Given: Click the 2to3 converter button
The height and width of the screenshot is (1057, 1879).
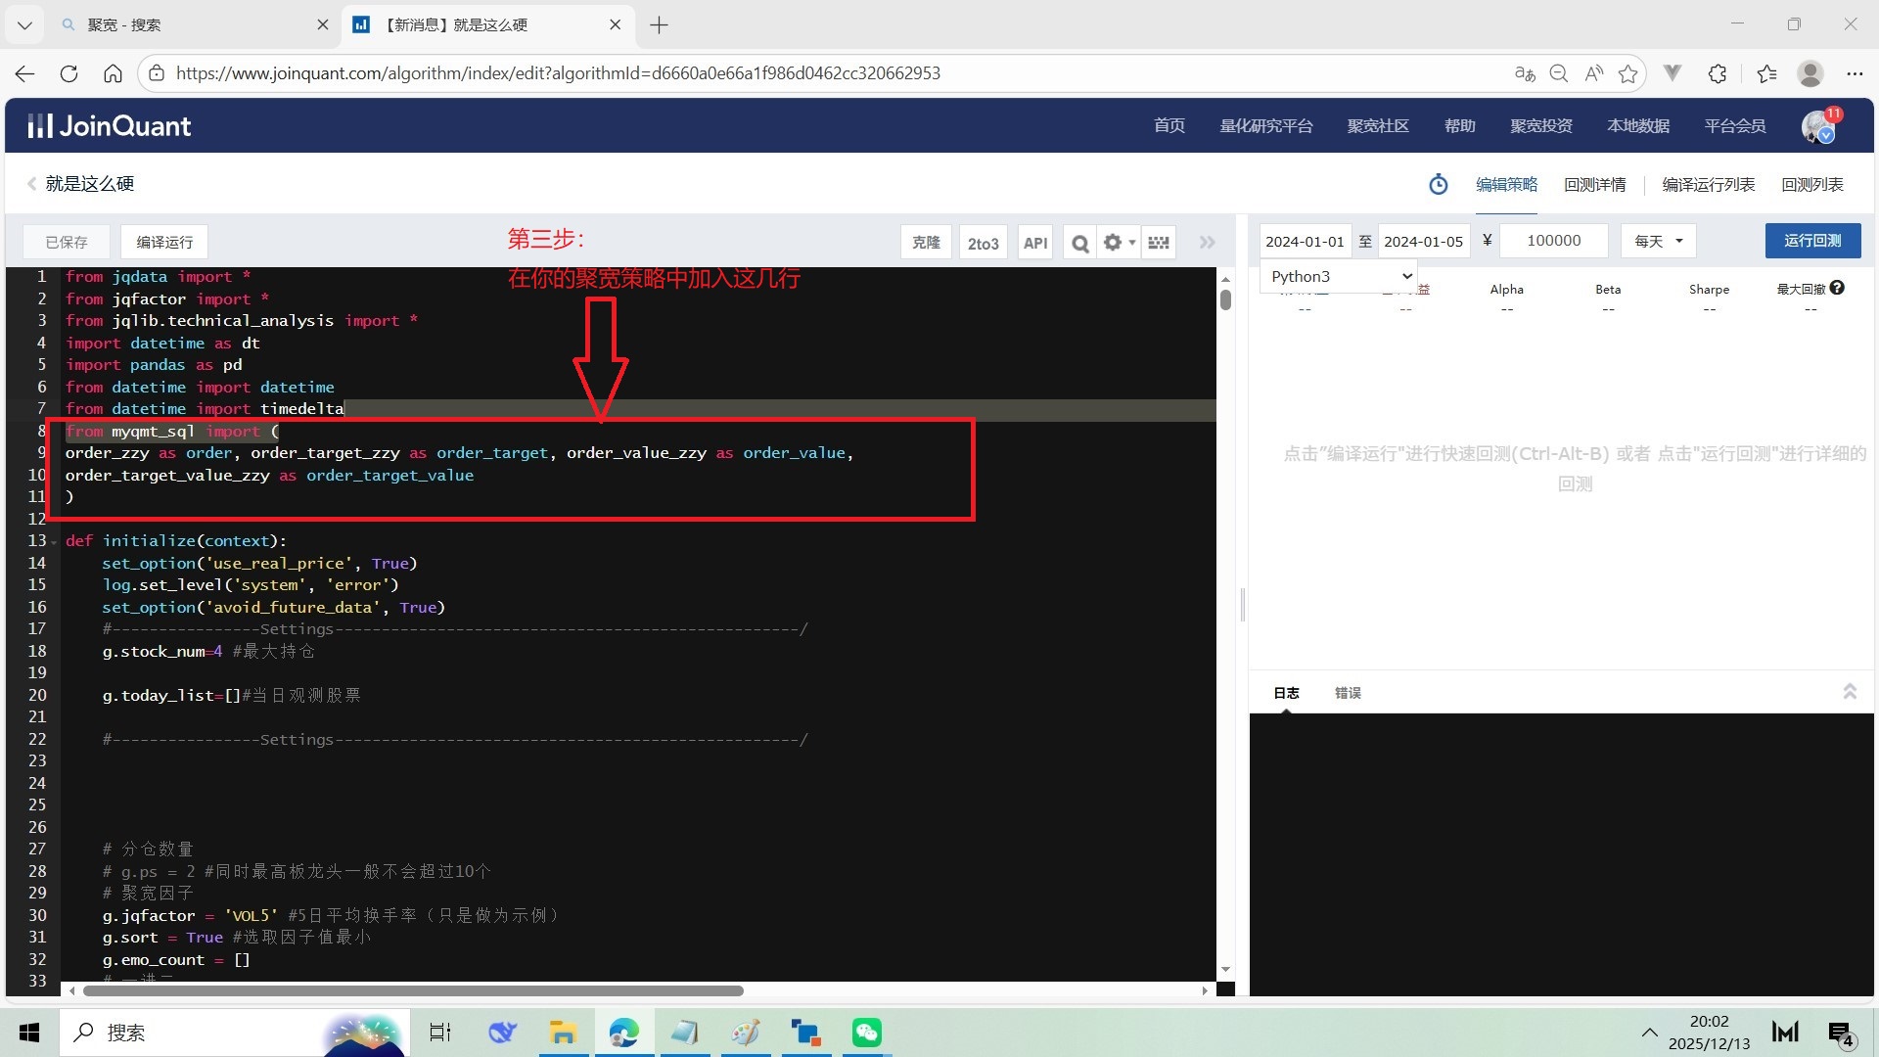Looking at the screenshot, I should 983,243.
